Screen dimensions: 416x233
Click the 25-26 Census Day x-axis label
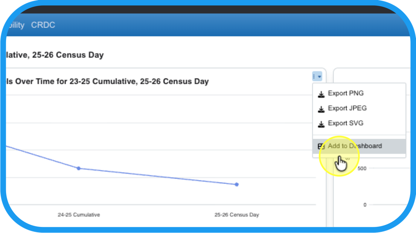tap(237, 215)
